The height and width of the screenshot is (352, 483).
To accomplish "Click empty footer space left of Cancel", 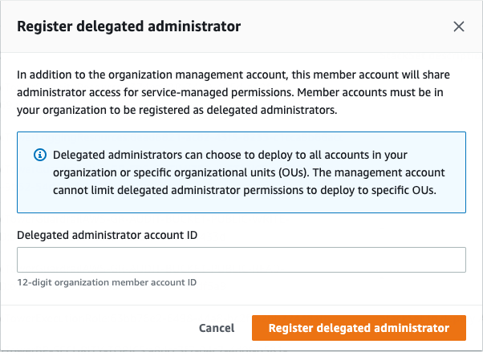I will [x=96, y=328].
